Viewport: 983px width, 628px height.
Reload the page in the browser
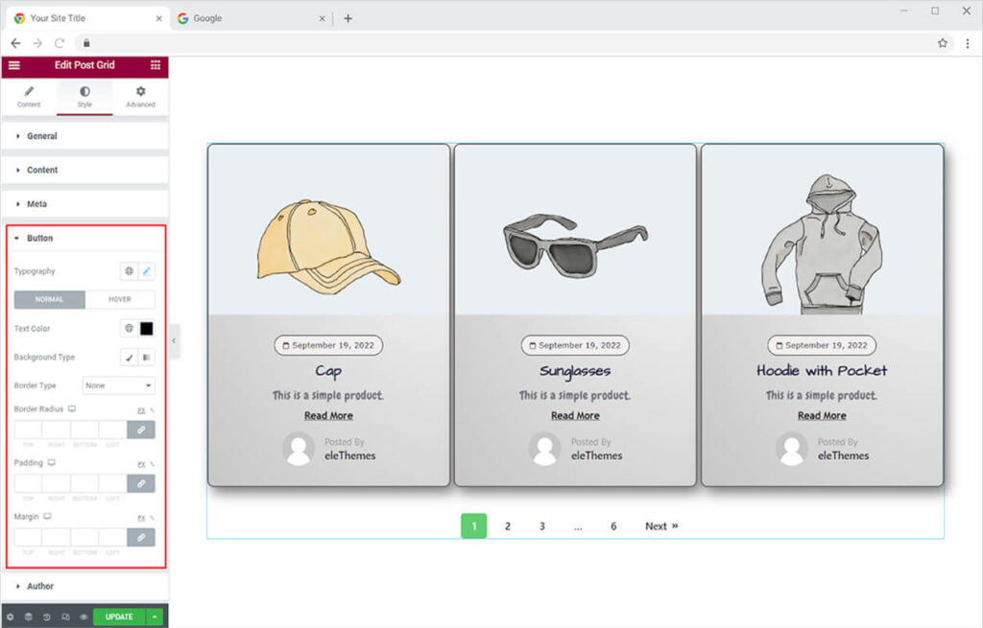(60, 43)
